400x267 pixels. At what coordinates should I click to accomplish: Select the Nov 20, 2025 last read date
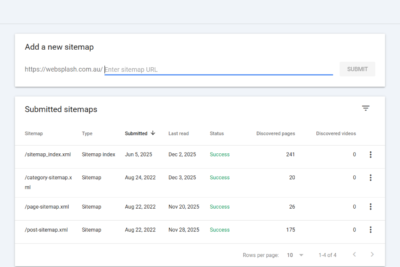pyautogui.click(x=184, y=207)
